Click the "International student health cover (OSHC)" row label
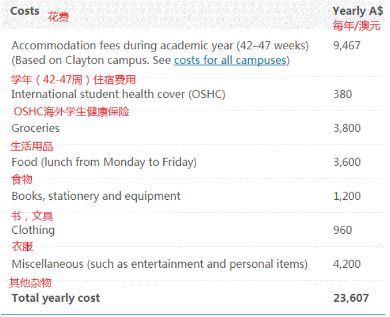Screen dimensions: 390x317 point(118,95)
